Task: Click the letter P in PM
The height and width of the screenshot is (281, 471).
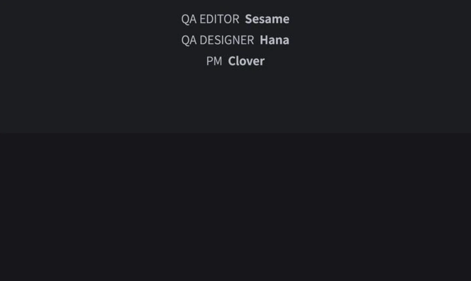Action: pyautogui.click(x=209, y=61)
